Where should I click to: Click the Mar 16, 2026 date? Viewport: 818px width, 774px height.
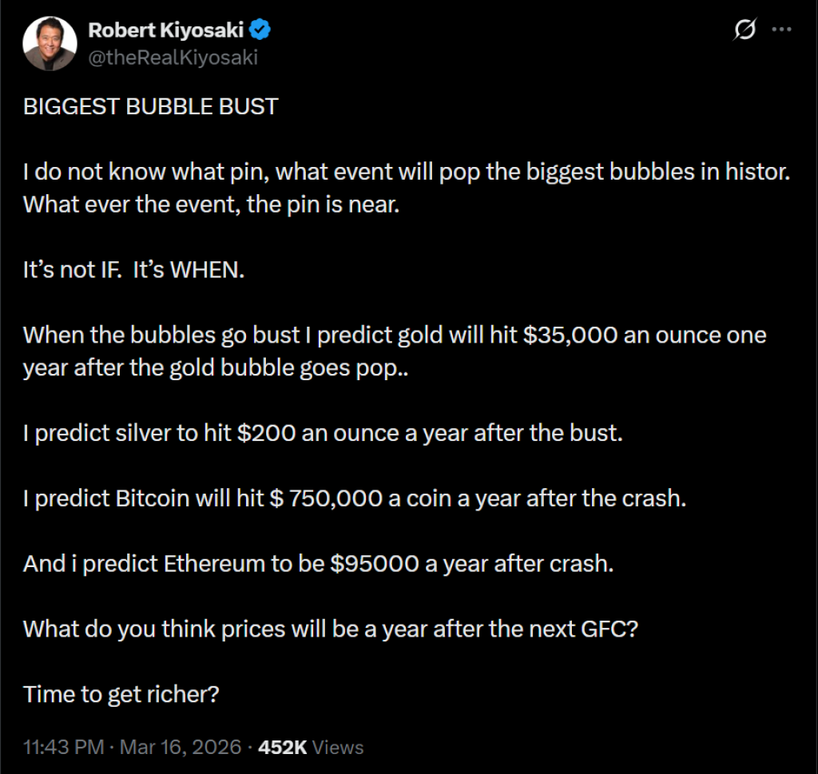point(180,748)
